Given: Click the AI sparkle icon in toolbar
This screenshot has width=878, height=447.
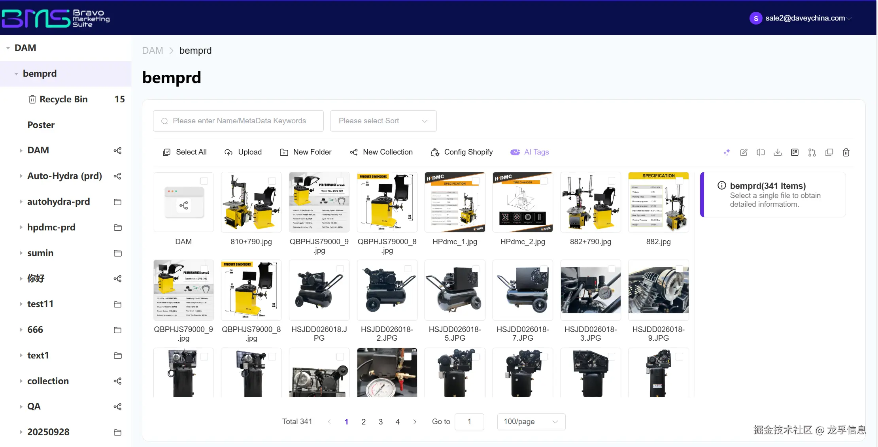Looking at the screenshot, I should (x=727, y=152).
